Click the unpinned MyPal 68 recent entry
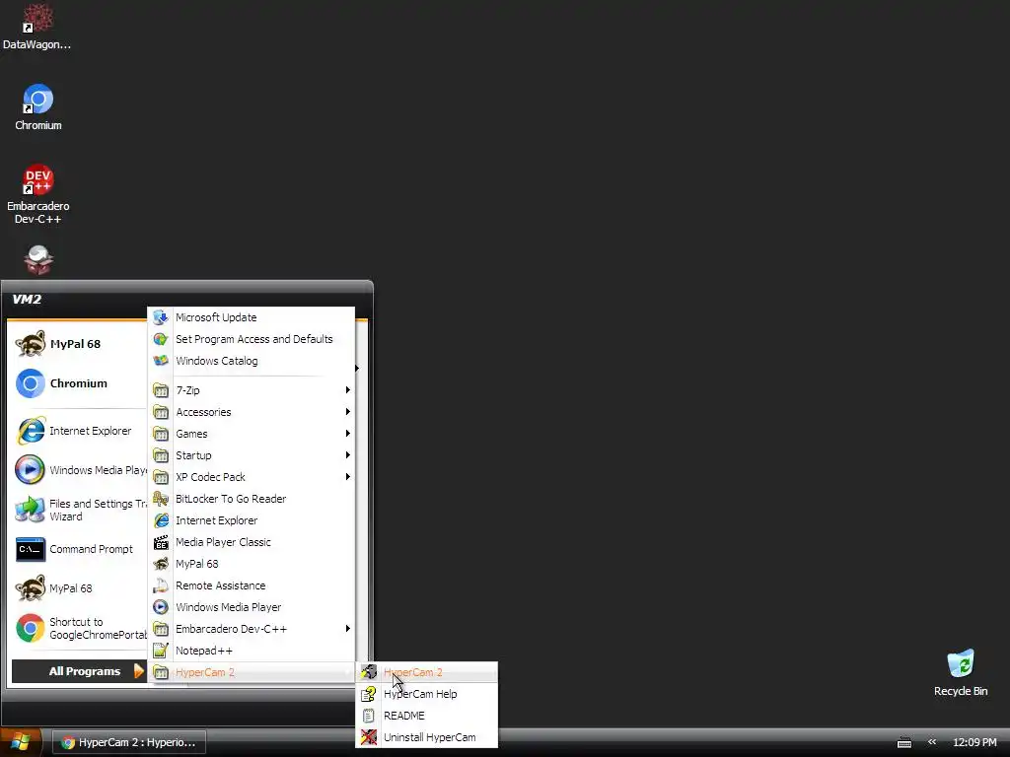Image resolution: width=1010 pixels, height=757 pixels. (77, 588)
